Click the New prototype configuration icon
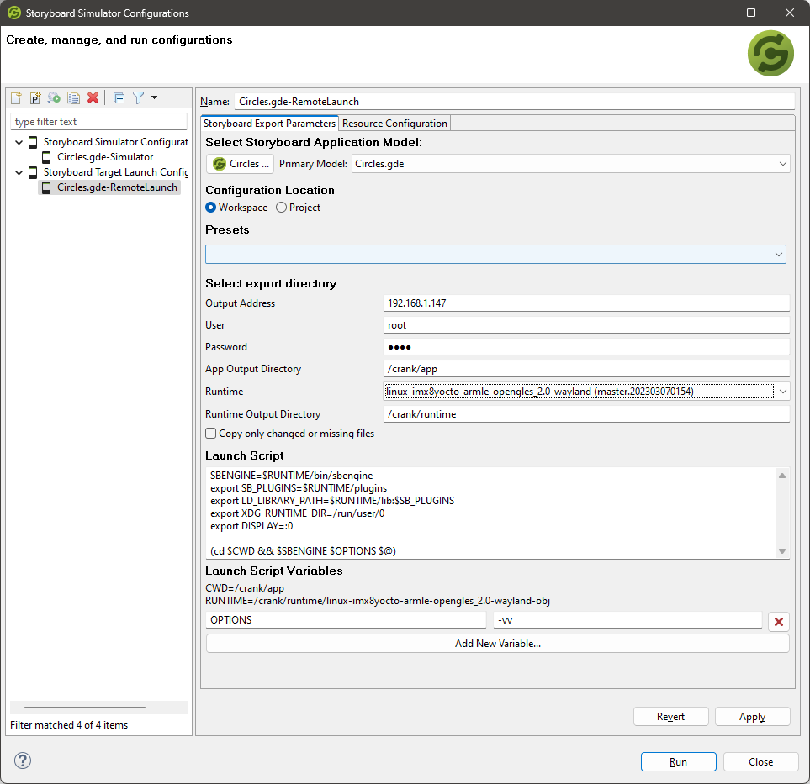This screenshot has height=784, width=810. pos(35,97)
